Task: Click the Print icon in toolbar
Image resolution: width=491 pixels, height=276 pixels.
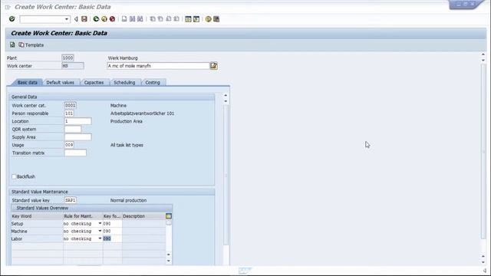Action: coord(124,19)
